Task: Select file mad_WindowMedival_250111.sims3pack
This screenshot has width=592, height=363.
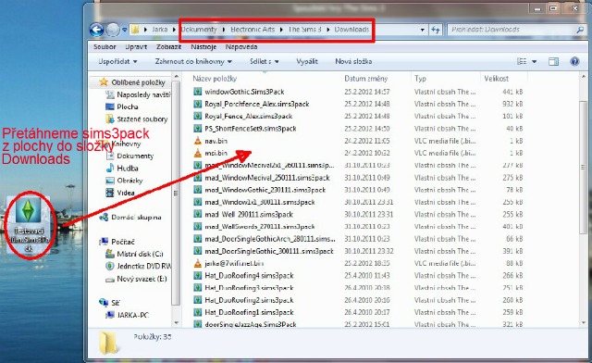Action: pyautogui.click(x=267, y=178)
